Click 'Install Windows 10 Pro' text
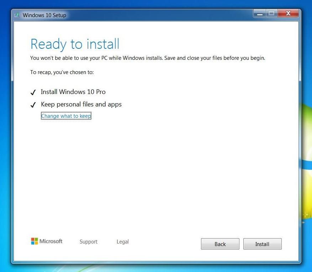Viewport: 312px width, 272px height. coord(73,92)
